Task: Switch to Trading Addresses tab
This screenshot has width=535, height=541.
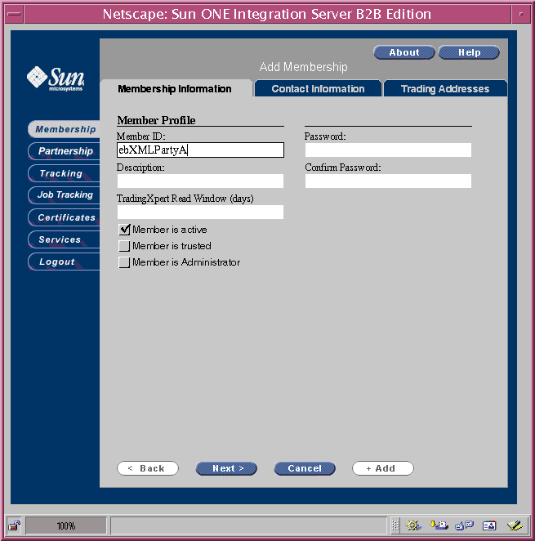Action: (445, 89)
